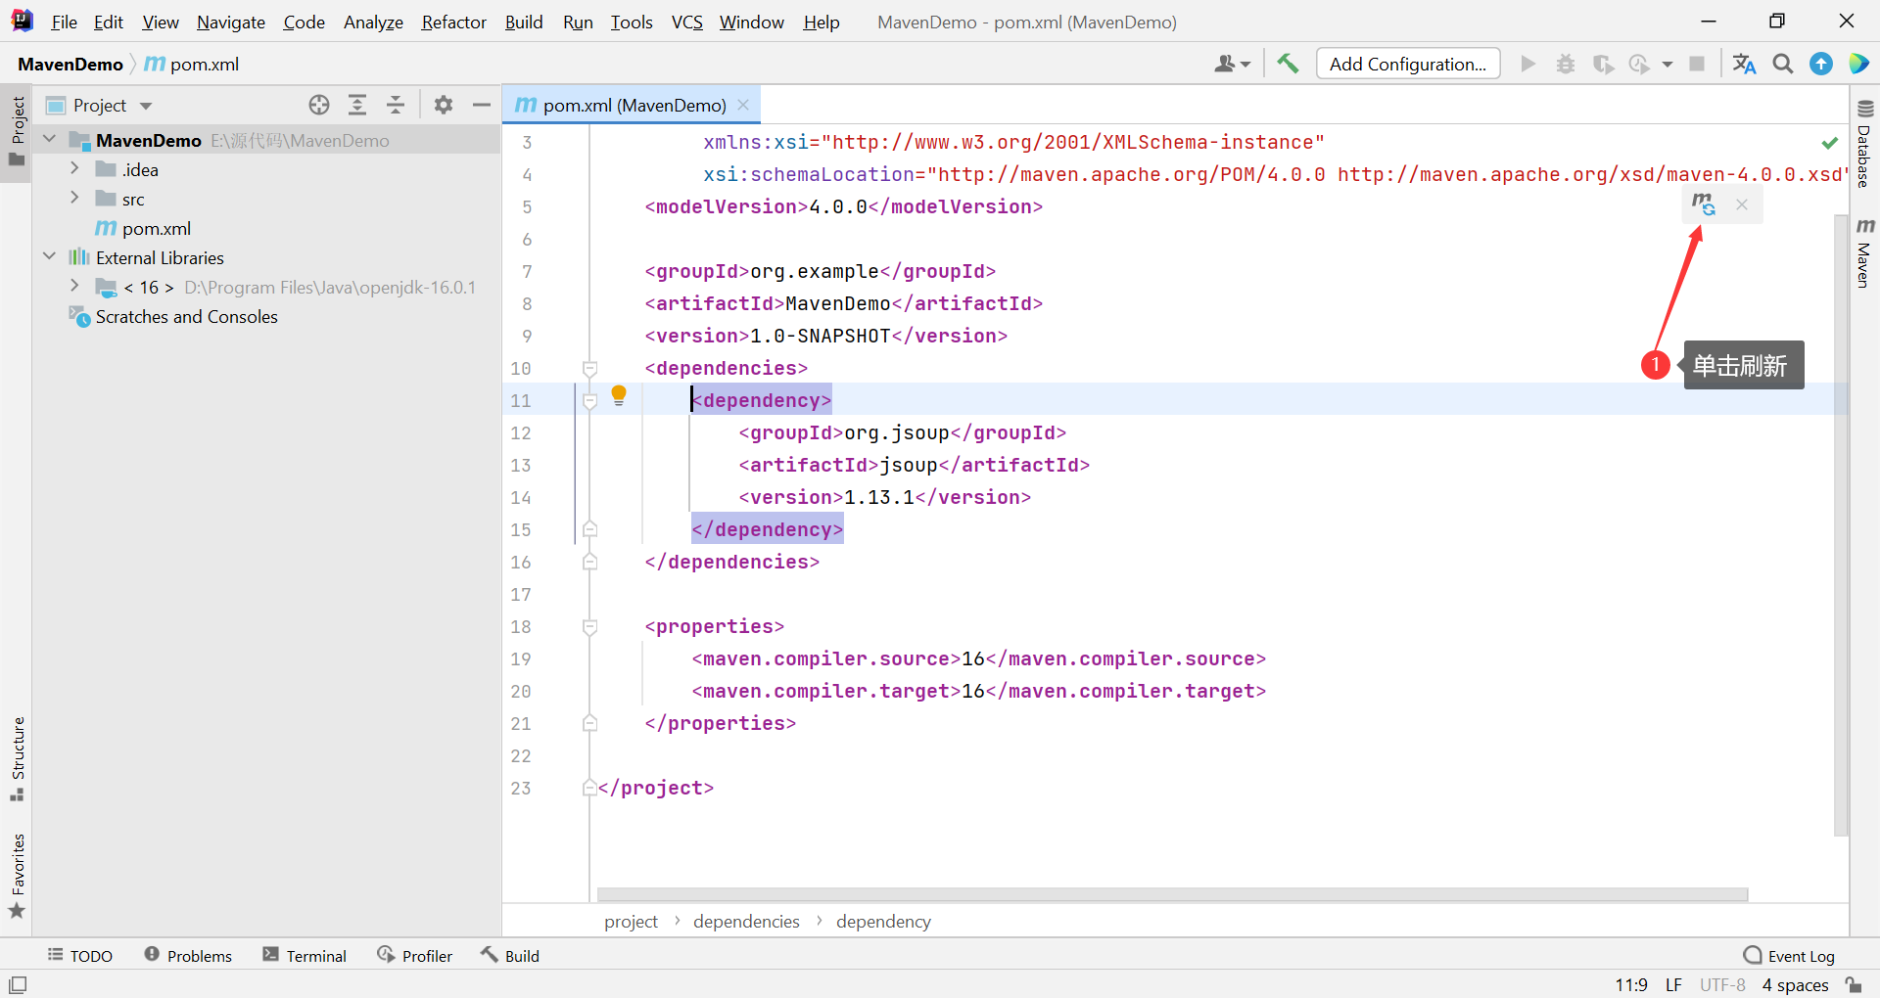The width and height of the screenshot is (1880, 998).
Task: Expand the < 16 > JDK library node
Action: (74, 286)
